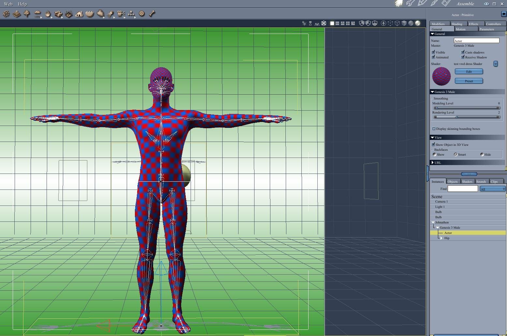Open the Shaders tab in browser panel
Image resolution: width=507 pixels, height=336 pixels.
(467, 181)
